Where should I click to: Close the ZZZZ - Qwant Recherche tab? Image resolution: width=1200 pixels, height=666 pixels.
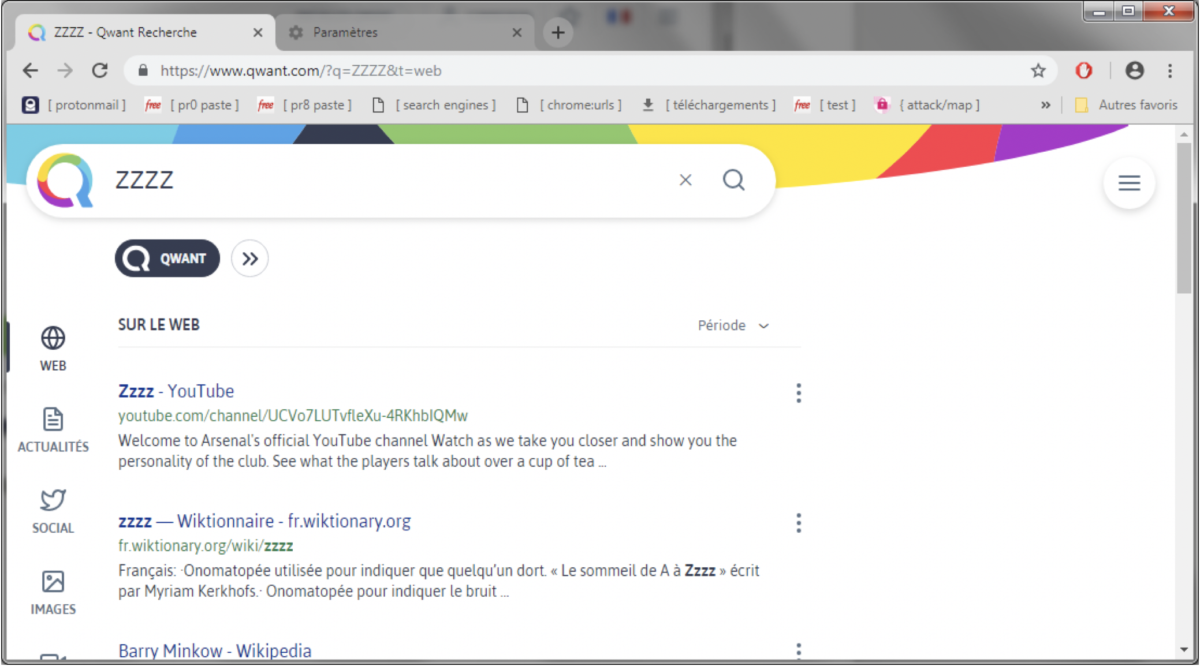click(258, 32)
